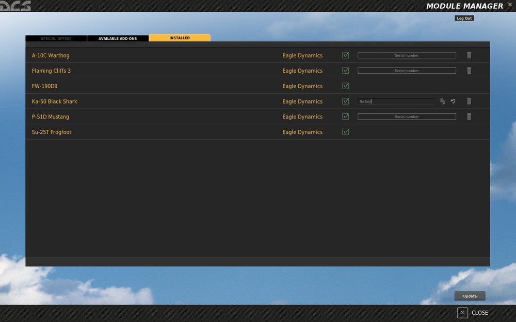Uncheck the Su-25T Frogfoot checkbox
516x322 pixels.
coord(346,132)
